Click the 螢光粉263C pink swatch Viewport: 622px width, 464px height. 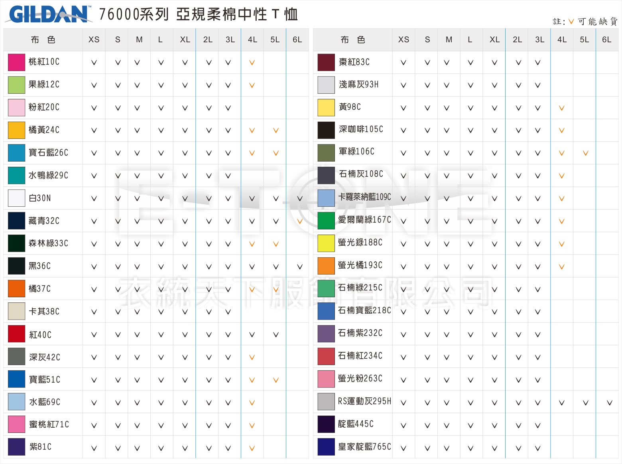[x=326, y=379]
